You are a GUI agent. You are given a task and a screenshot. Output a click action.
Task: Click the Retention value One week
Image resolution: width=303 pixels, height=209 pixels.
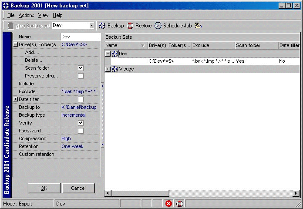point(72,146)
